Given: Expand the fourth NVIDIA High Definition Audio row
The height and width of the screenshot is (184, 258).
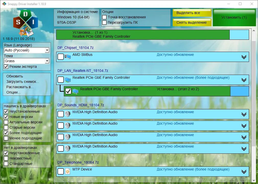Looking at the screenshot, I should 244,149.
